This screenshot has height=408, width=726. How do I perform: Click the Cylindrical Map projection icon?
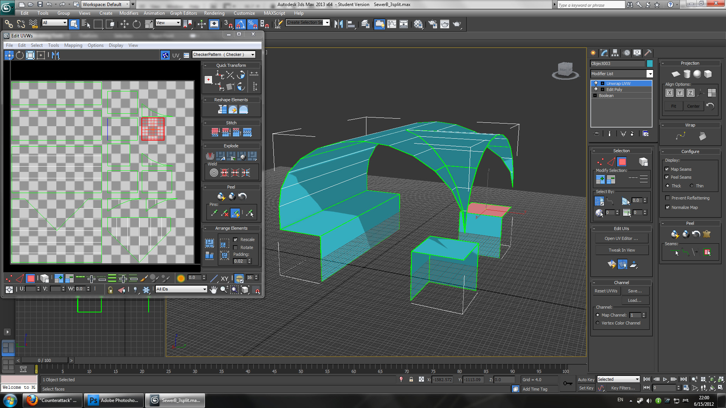coord(687,74)
